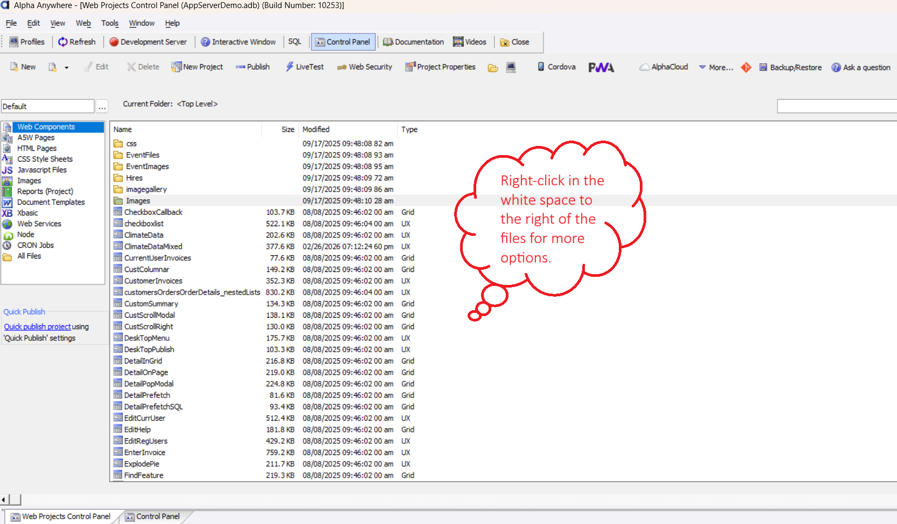Open the Profiles toolbar button
897x524 pixels.
point(27,42)
